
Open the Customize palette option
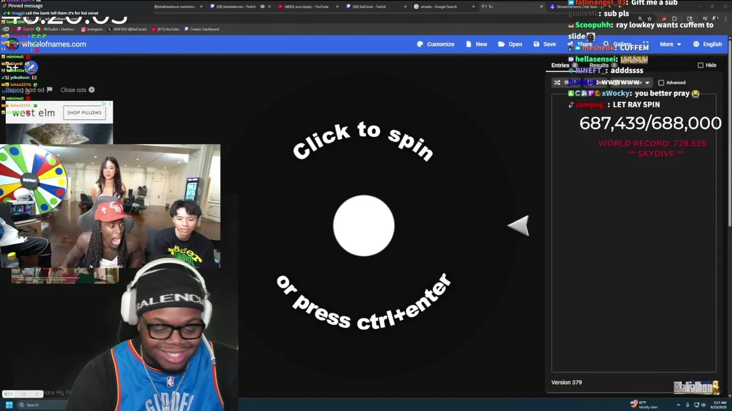pos(436,44)
